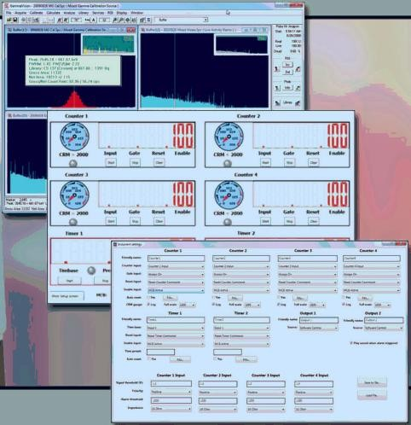
Task: Open the Services menu
Action: [98, 13]
